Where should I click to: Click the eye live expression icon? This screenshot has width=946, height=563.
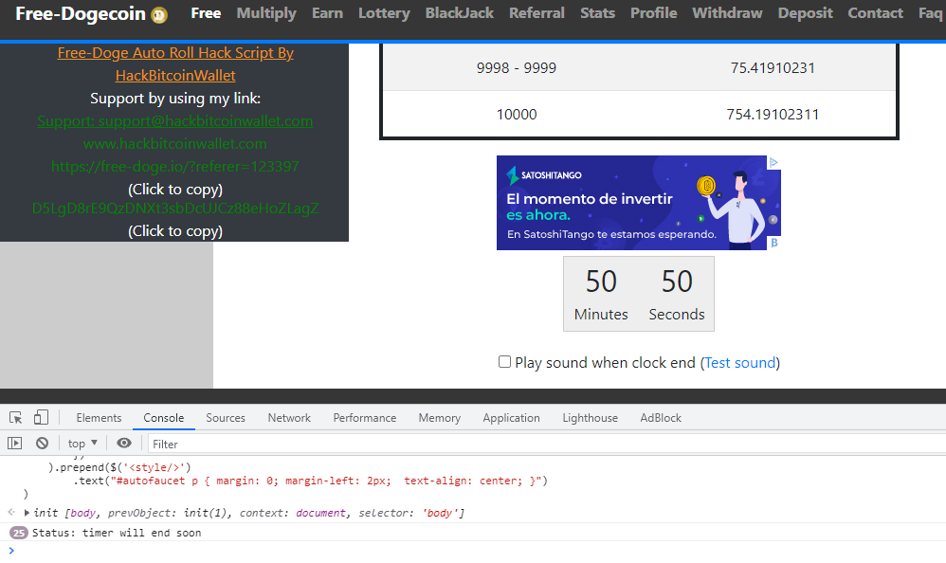coord(123,444)
